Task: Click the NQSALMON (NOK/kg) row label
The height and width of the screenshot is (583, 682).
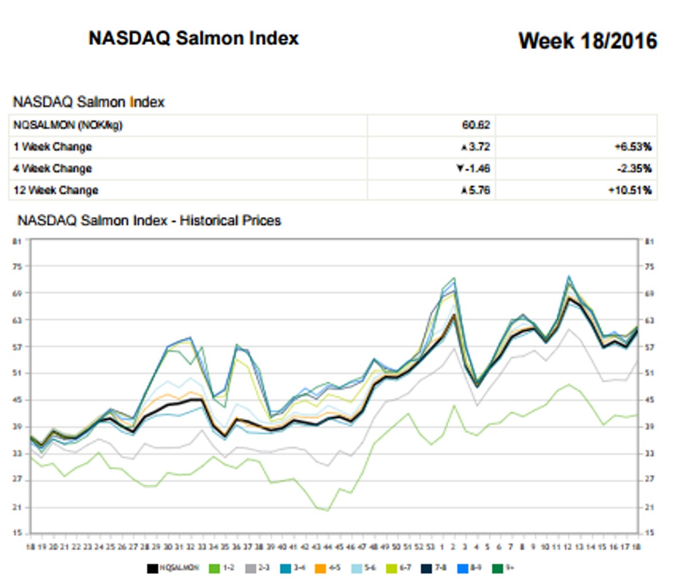Action: click(x=68, y=125)
